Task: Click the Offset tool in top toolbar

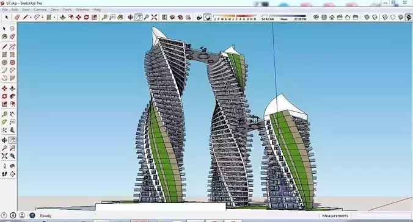Action: (x=71, y=17)
